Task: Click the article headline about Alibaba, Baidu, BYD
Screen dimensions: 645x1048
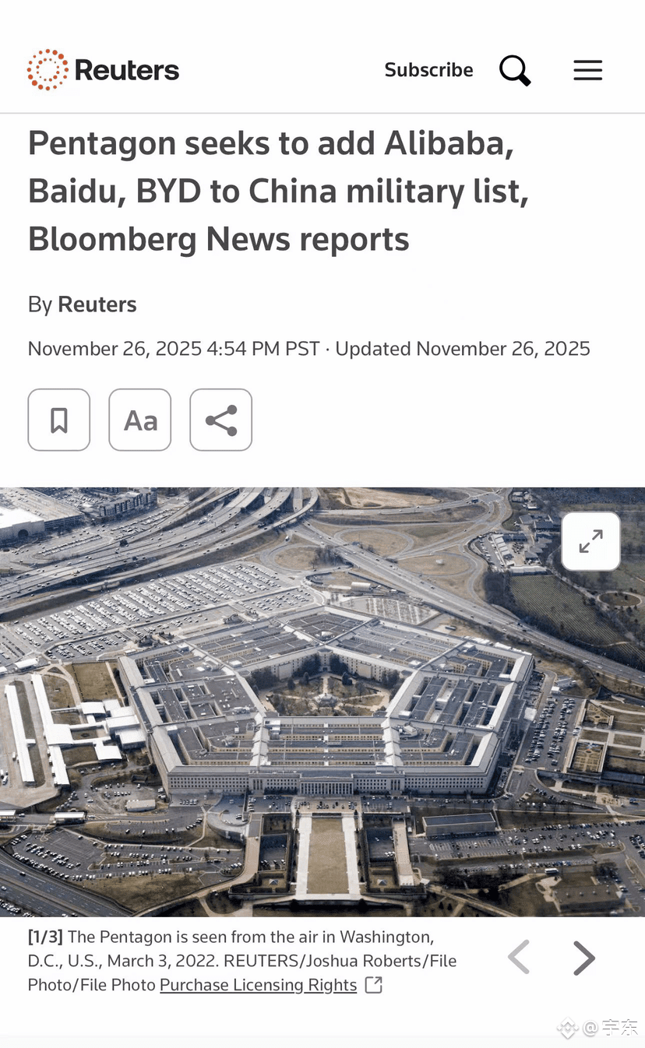Action: tap(279, 192)
